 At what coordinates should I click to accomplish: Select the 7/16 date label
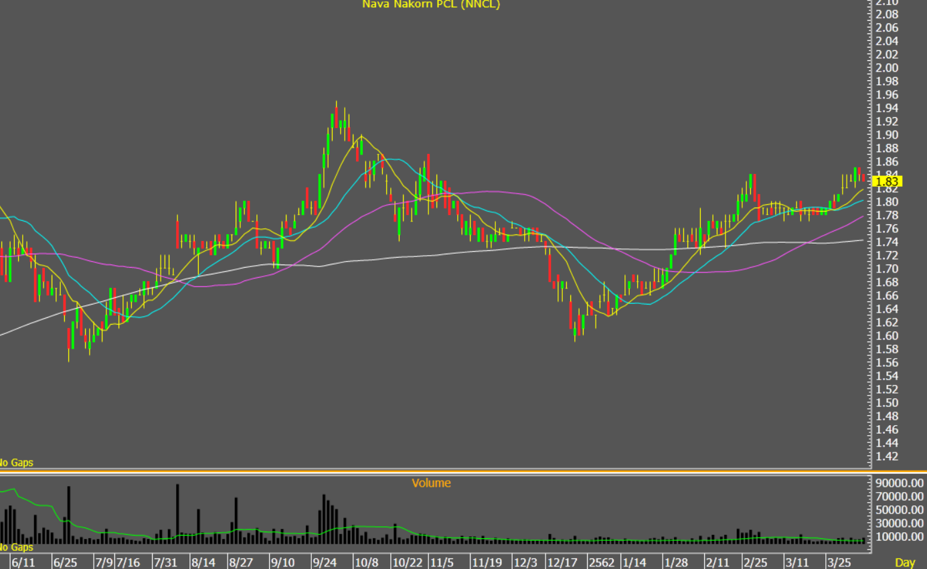click(128, 562)
